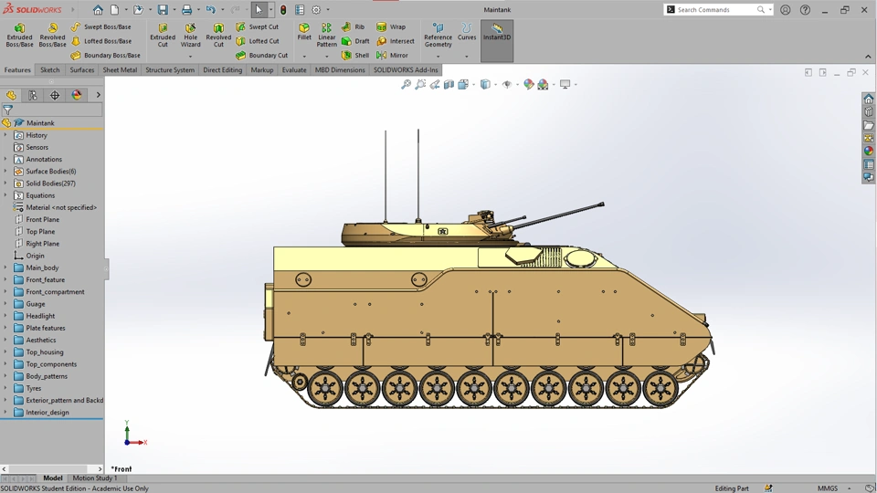Click the Home icon in top toolbar
This screenshot has height=493, width=877.
98,9
